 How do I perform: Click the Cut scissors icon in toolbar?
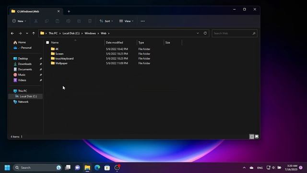click(x=36, y=21)
